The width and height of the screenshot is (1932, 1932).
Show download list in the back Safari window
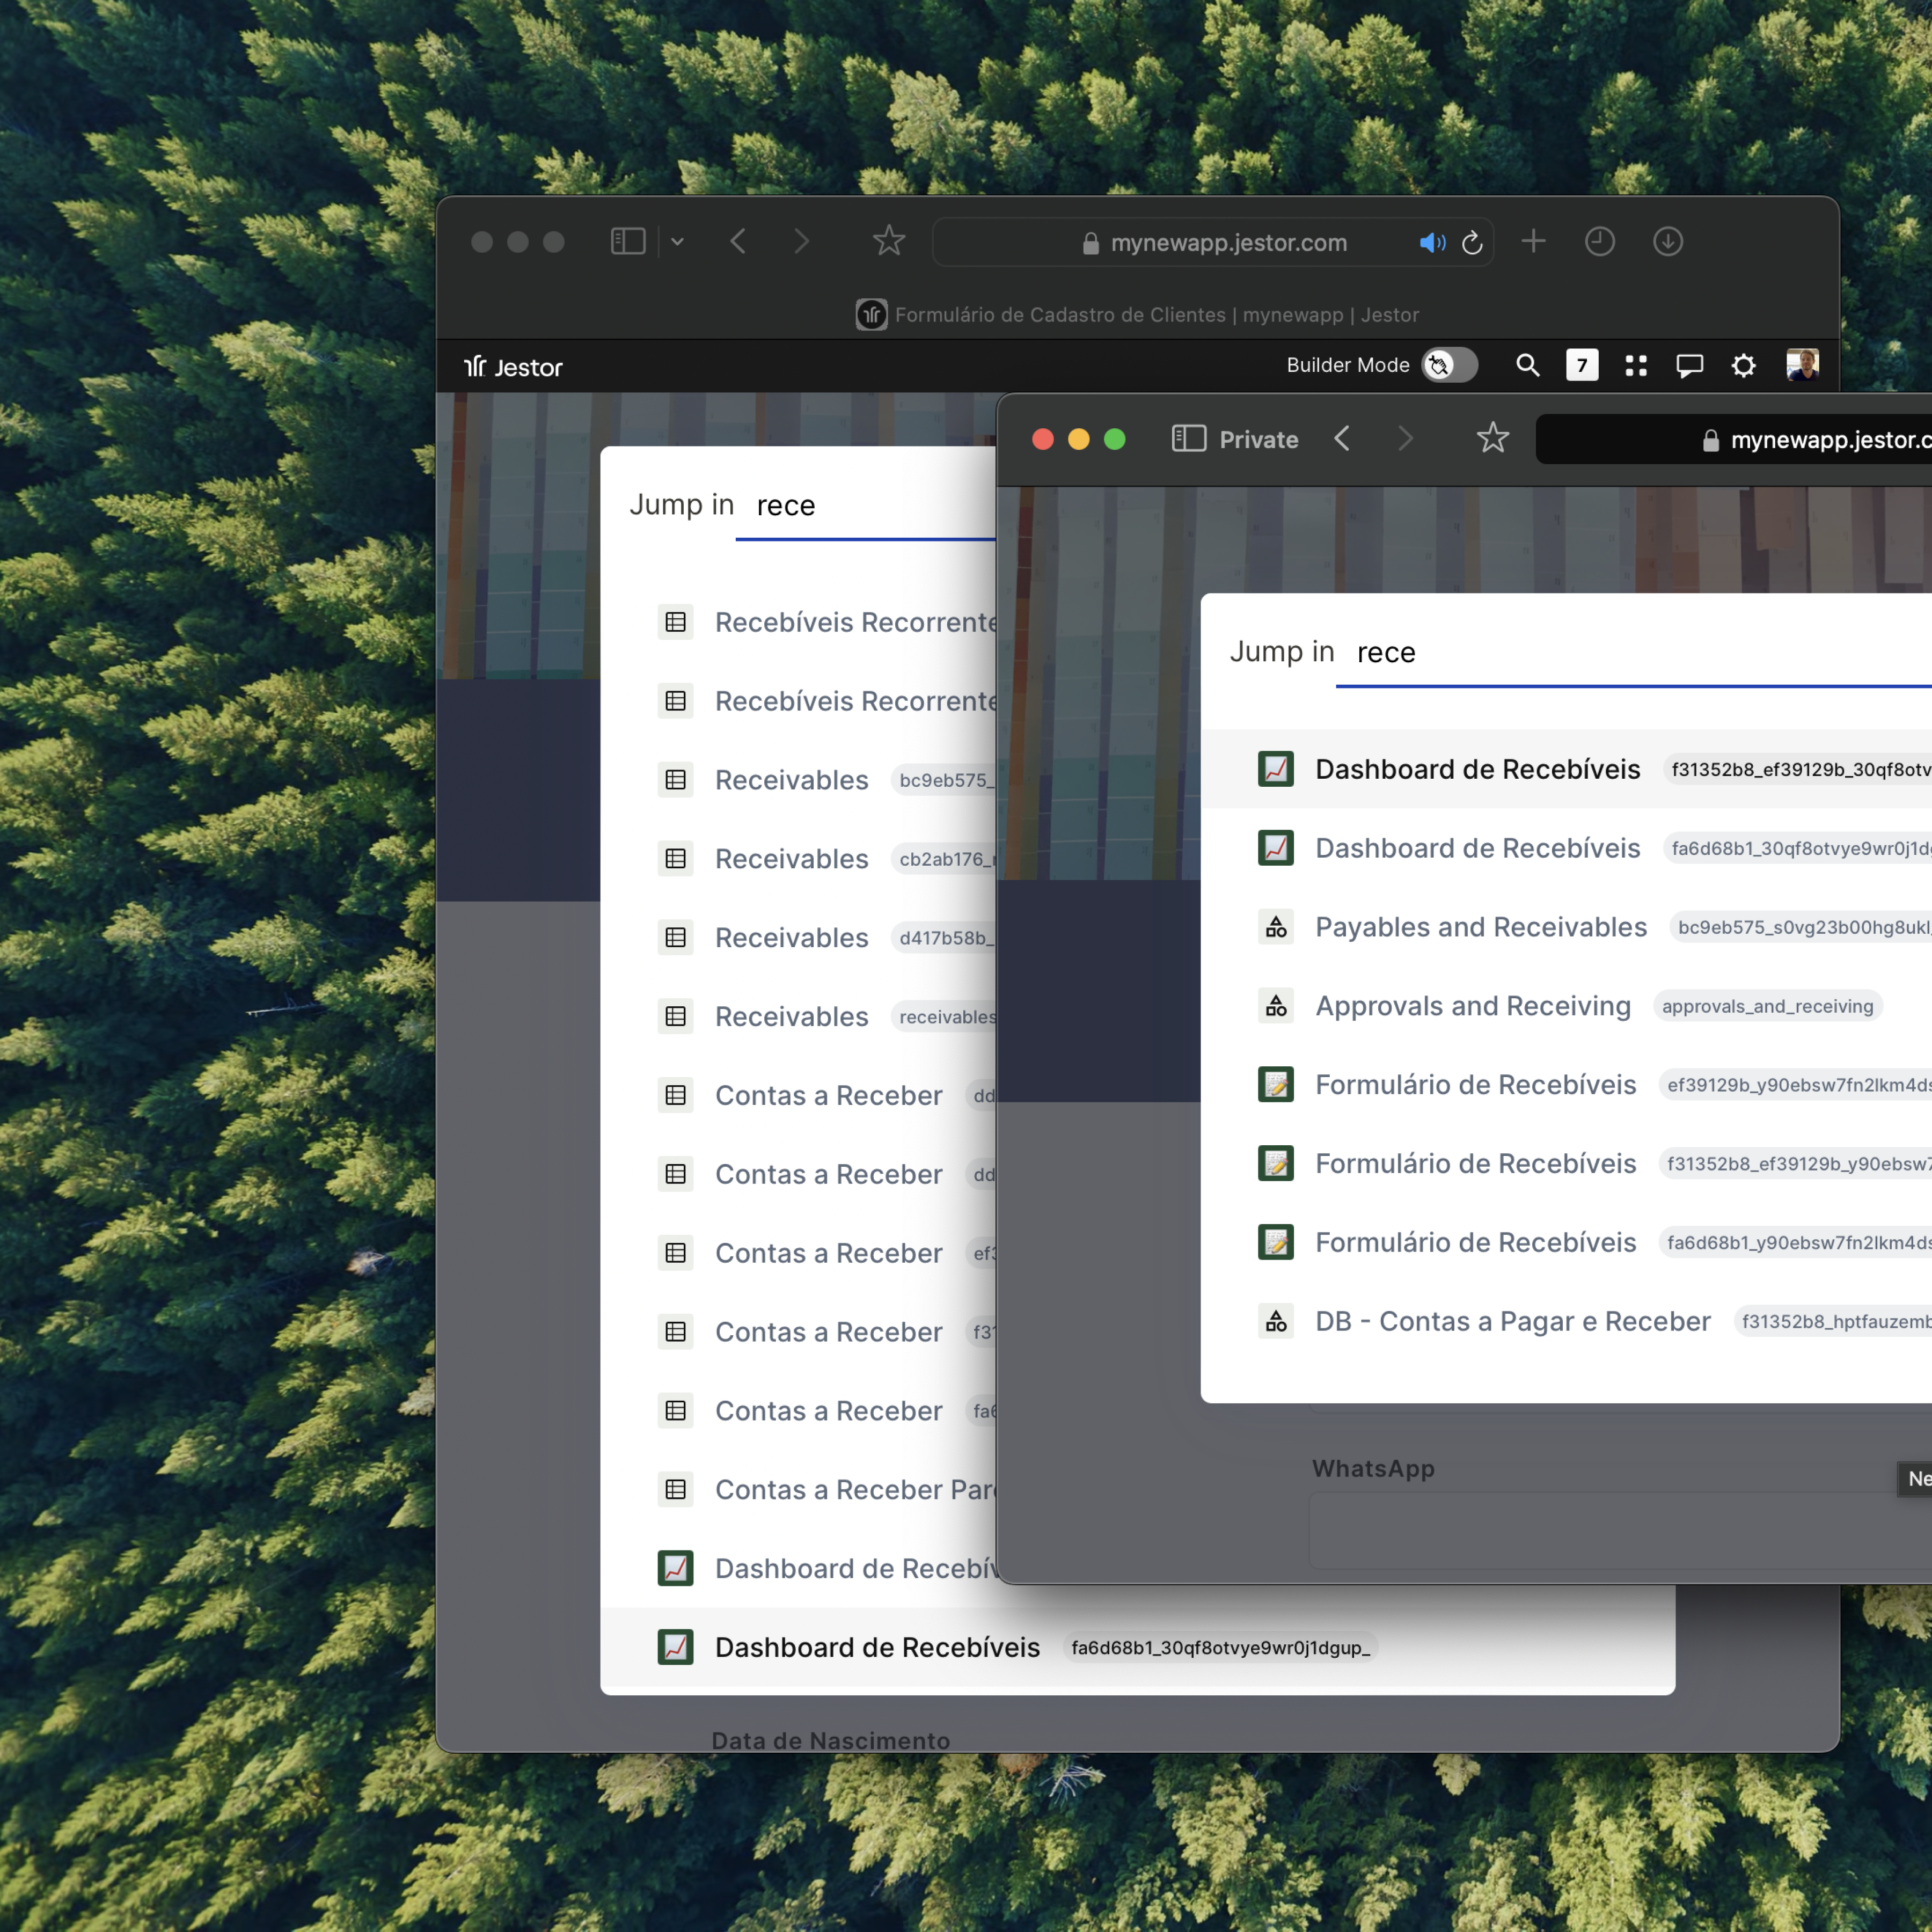coord(1667,241)
